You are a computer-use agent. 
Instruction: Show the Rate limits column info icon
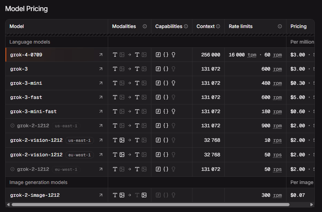pyautogui.click(x=280, y=26)
